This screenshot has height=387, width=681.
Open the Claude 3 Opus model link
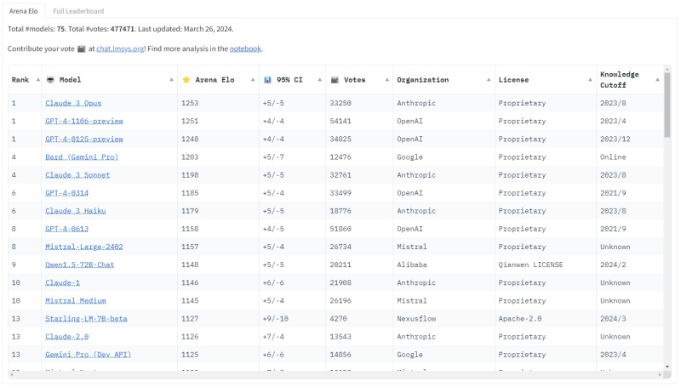[73, 103]
